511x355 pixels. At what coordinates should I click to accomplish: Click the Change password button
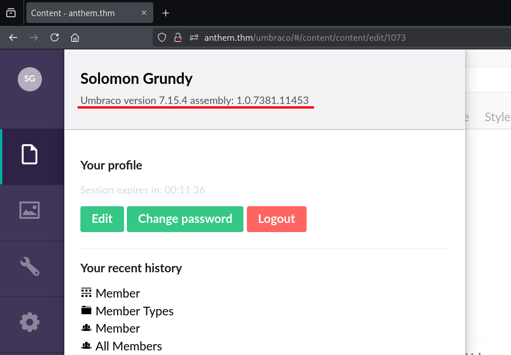pos(185,219)
